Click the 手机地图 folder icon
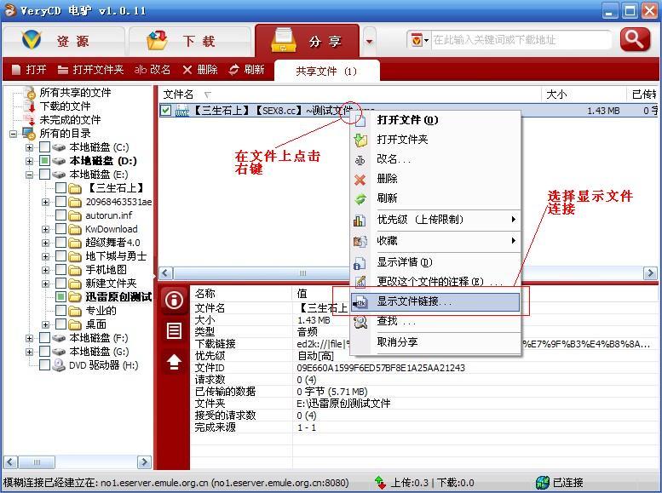662x493 pixels. pos(75,270)
